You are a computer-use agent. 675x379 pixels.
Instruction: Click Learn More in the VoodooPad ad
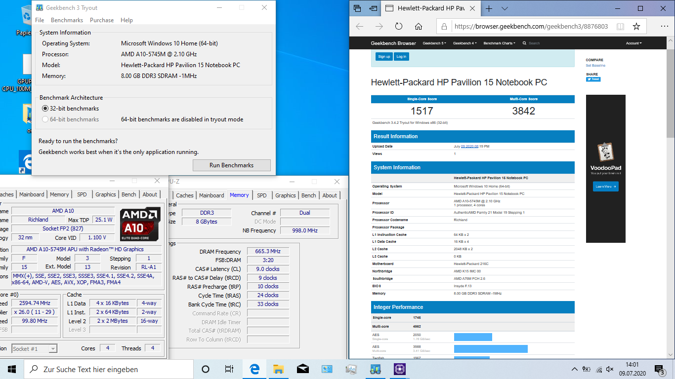606,187
